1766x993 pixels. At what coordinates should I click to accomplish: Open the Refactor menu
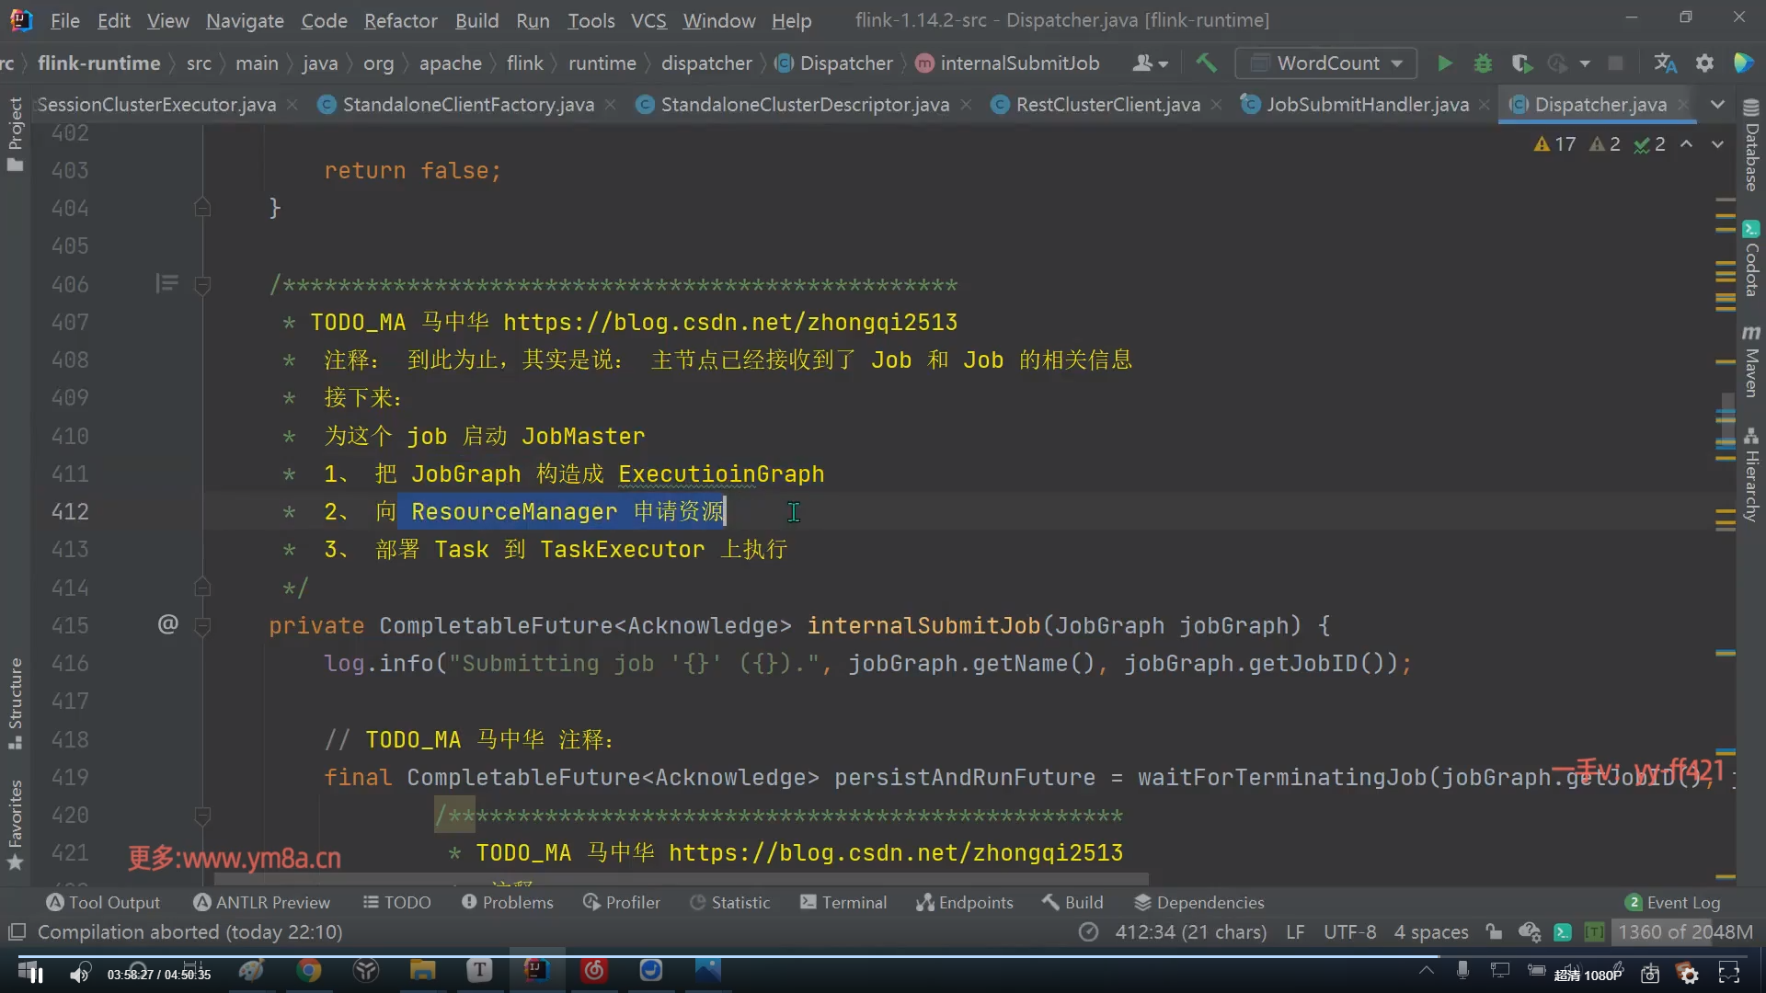(400, 20)
